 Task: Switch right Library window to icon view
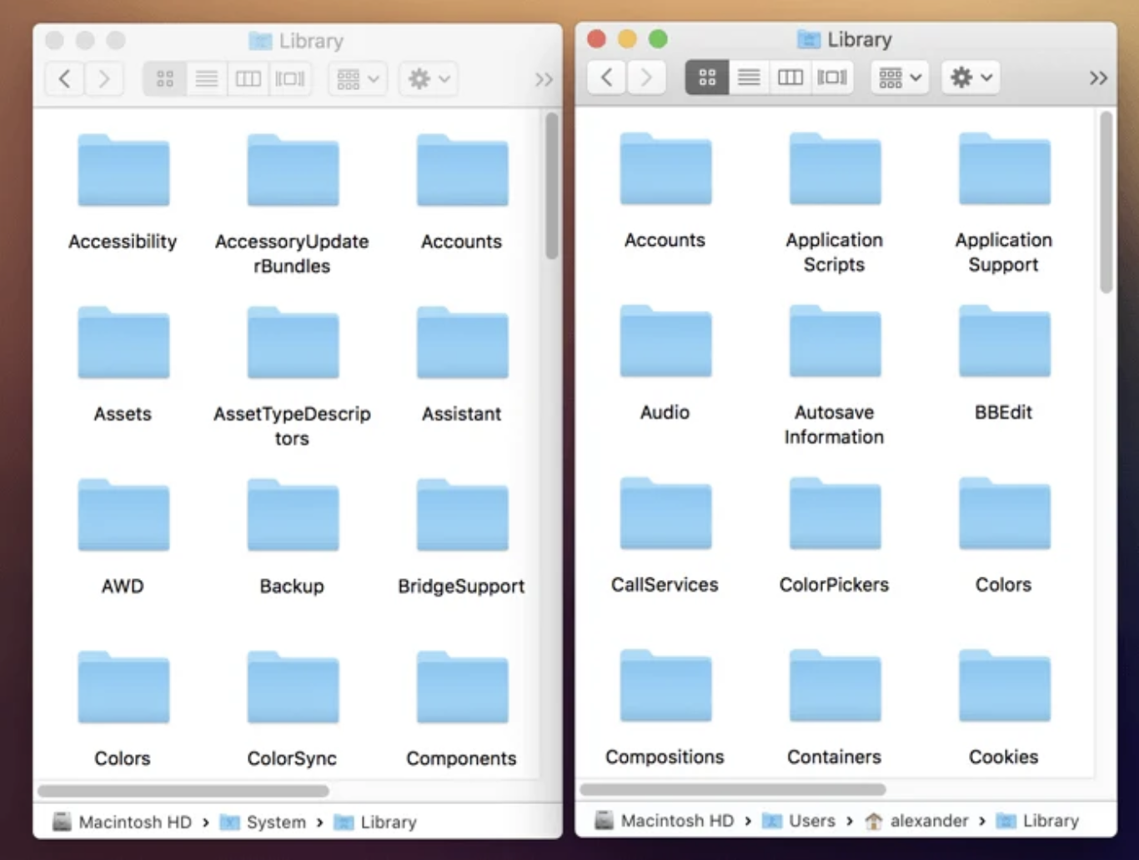tap(707, 77)
